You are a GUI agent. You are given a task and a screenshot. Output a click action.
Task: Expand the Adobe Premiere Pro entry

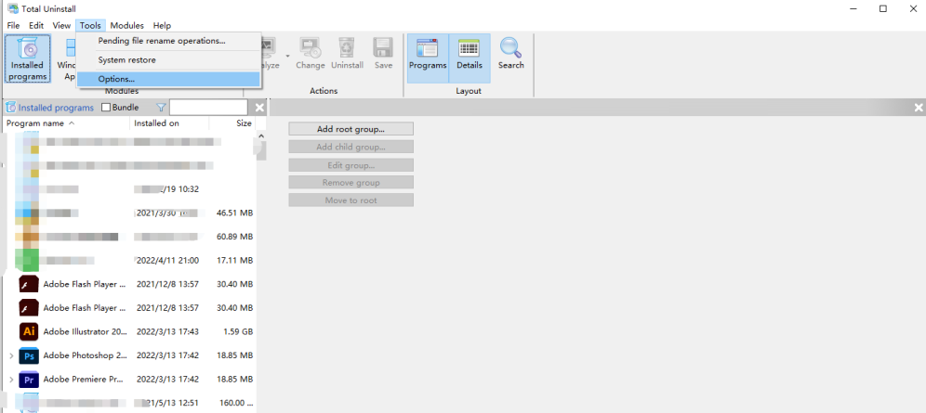11,380
